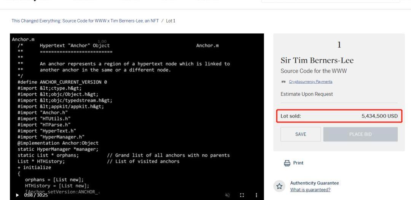411x200 pixels.
Task: Click the Lot 1 breadcrumb text
Action: 170,21
